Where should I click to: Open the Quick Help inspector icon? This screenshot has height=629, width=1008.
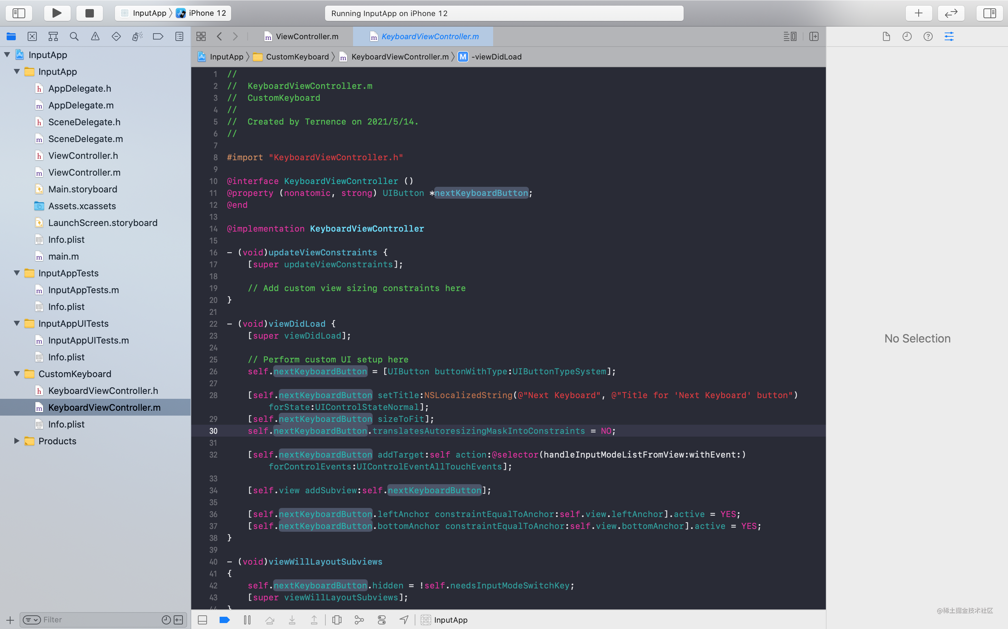pyautogui.click(x=928, y=37)
